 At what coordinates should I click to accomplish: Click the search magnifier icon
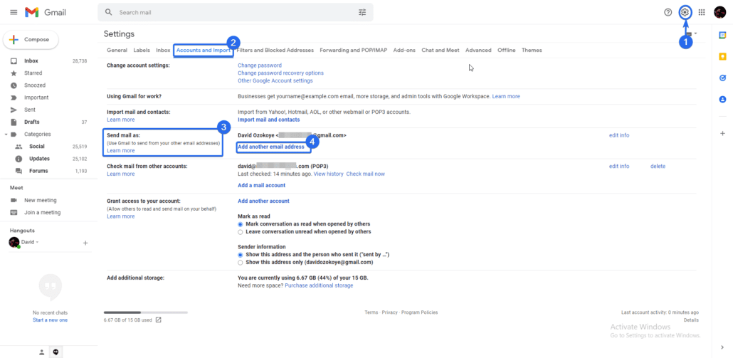click(108, 13)
